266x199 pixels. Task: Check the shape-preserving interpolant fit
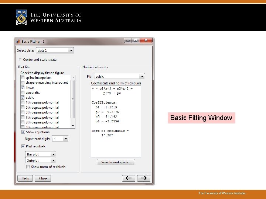(23, 83)
